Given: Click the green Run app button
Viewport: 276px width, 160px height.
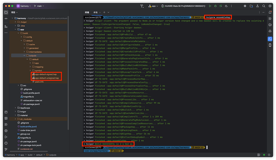Looking at the screenshot, I should click(x=210, y=6).
